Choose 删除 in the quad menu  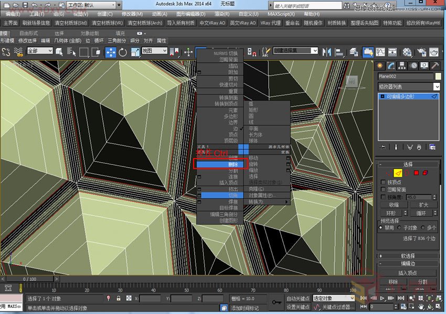[x=219, y=164]
